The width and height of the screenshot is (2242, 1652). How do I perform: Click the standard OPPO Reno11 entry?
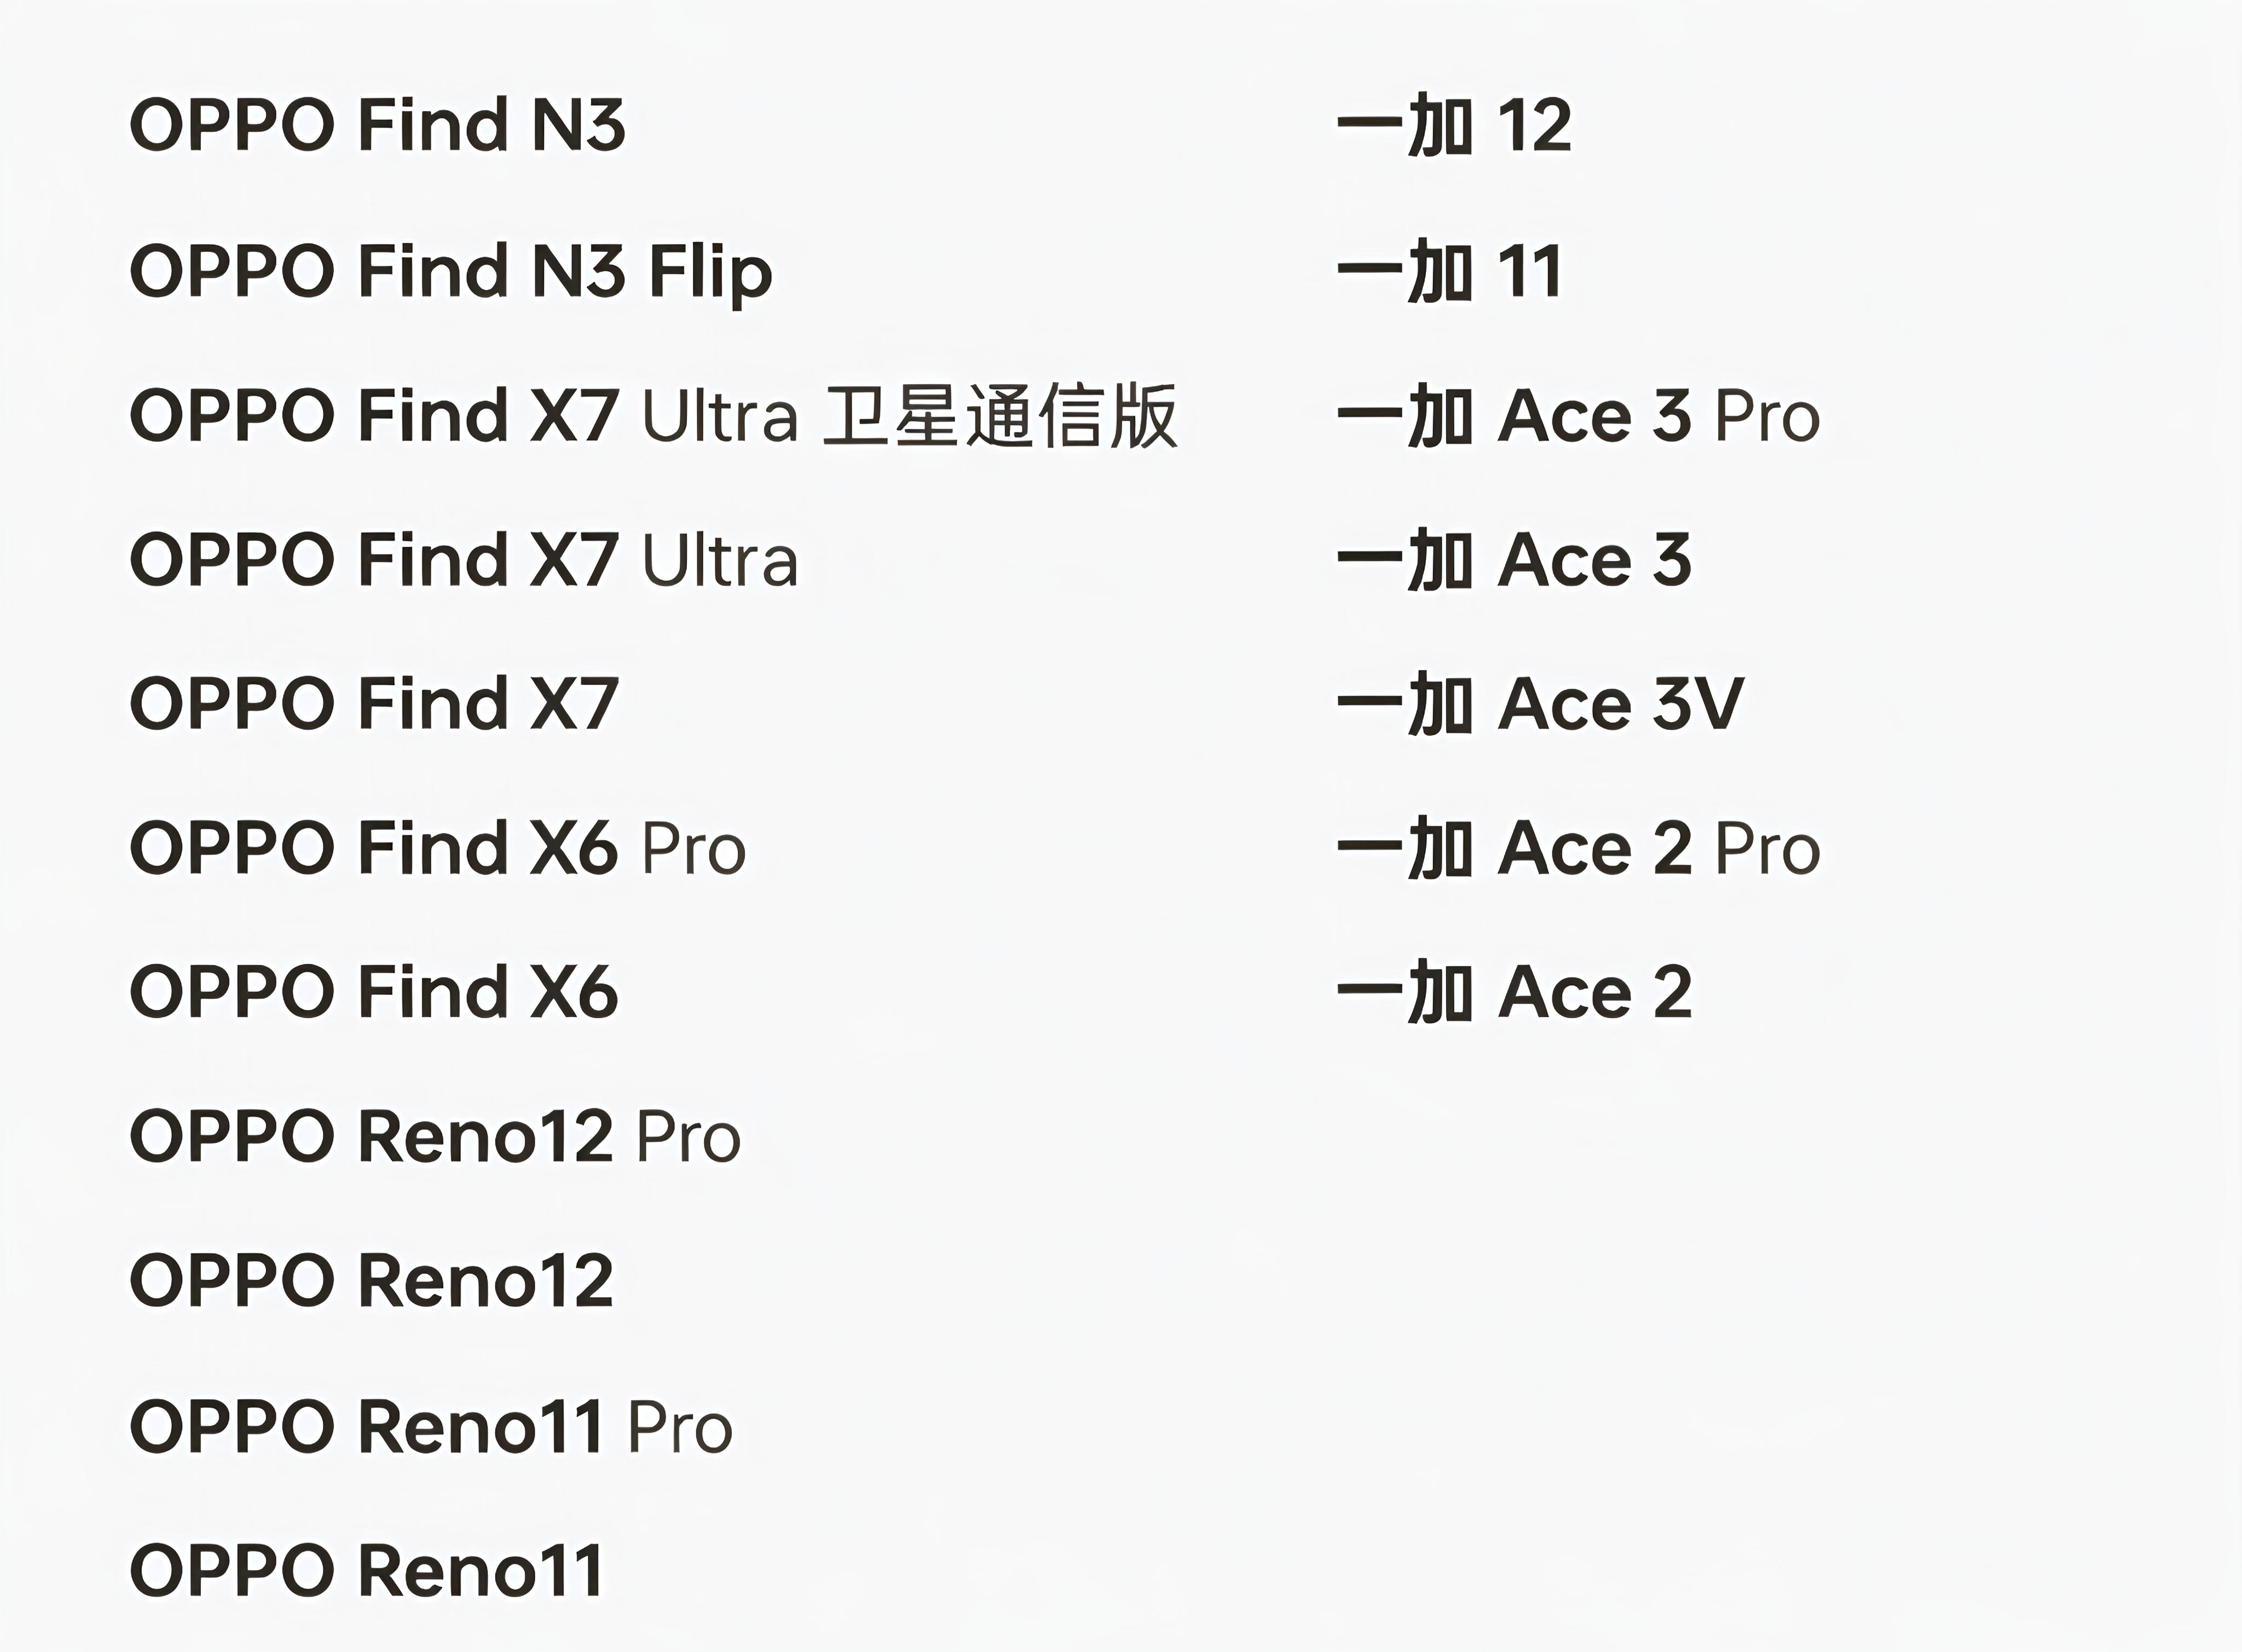coord(366,1571)
